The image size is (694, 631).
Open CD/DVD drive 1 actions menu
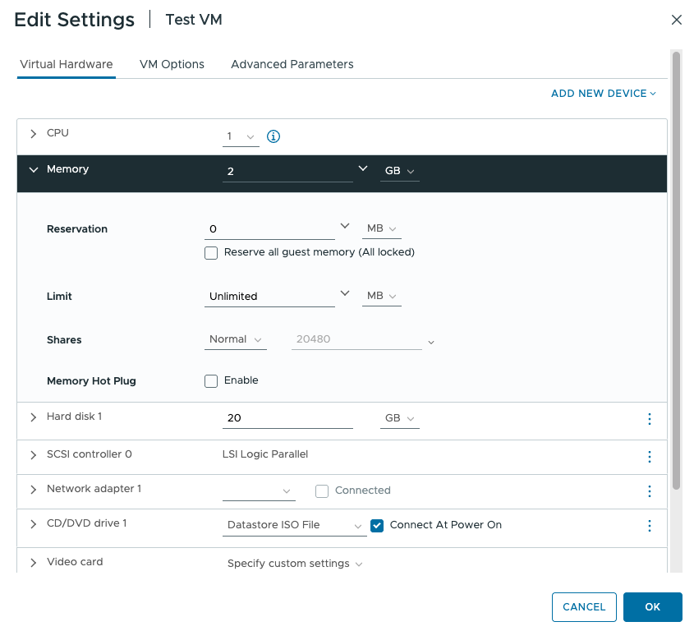click(x=650, y=526)
